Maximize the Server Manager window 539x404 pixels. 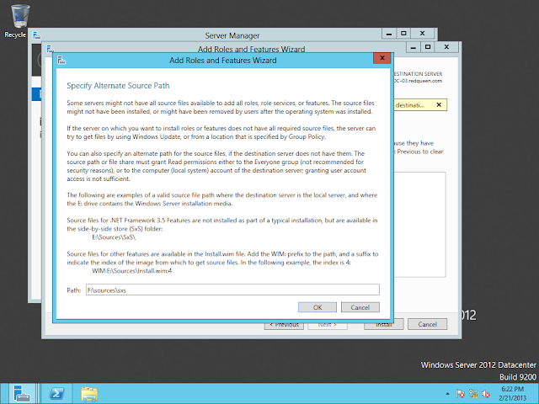403,34
